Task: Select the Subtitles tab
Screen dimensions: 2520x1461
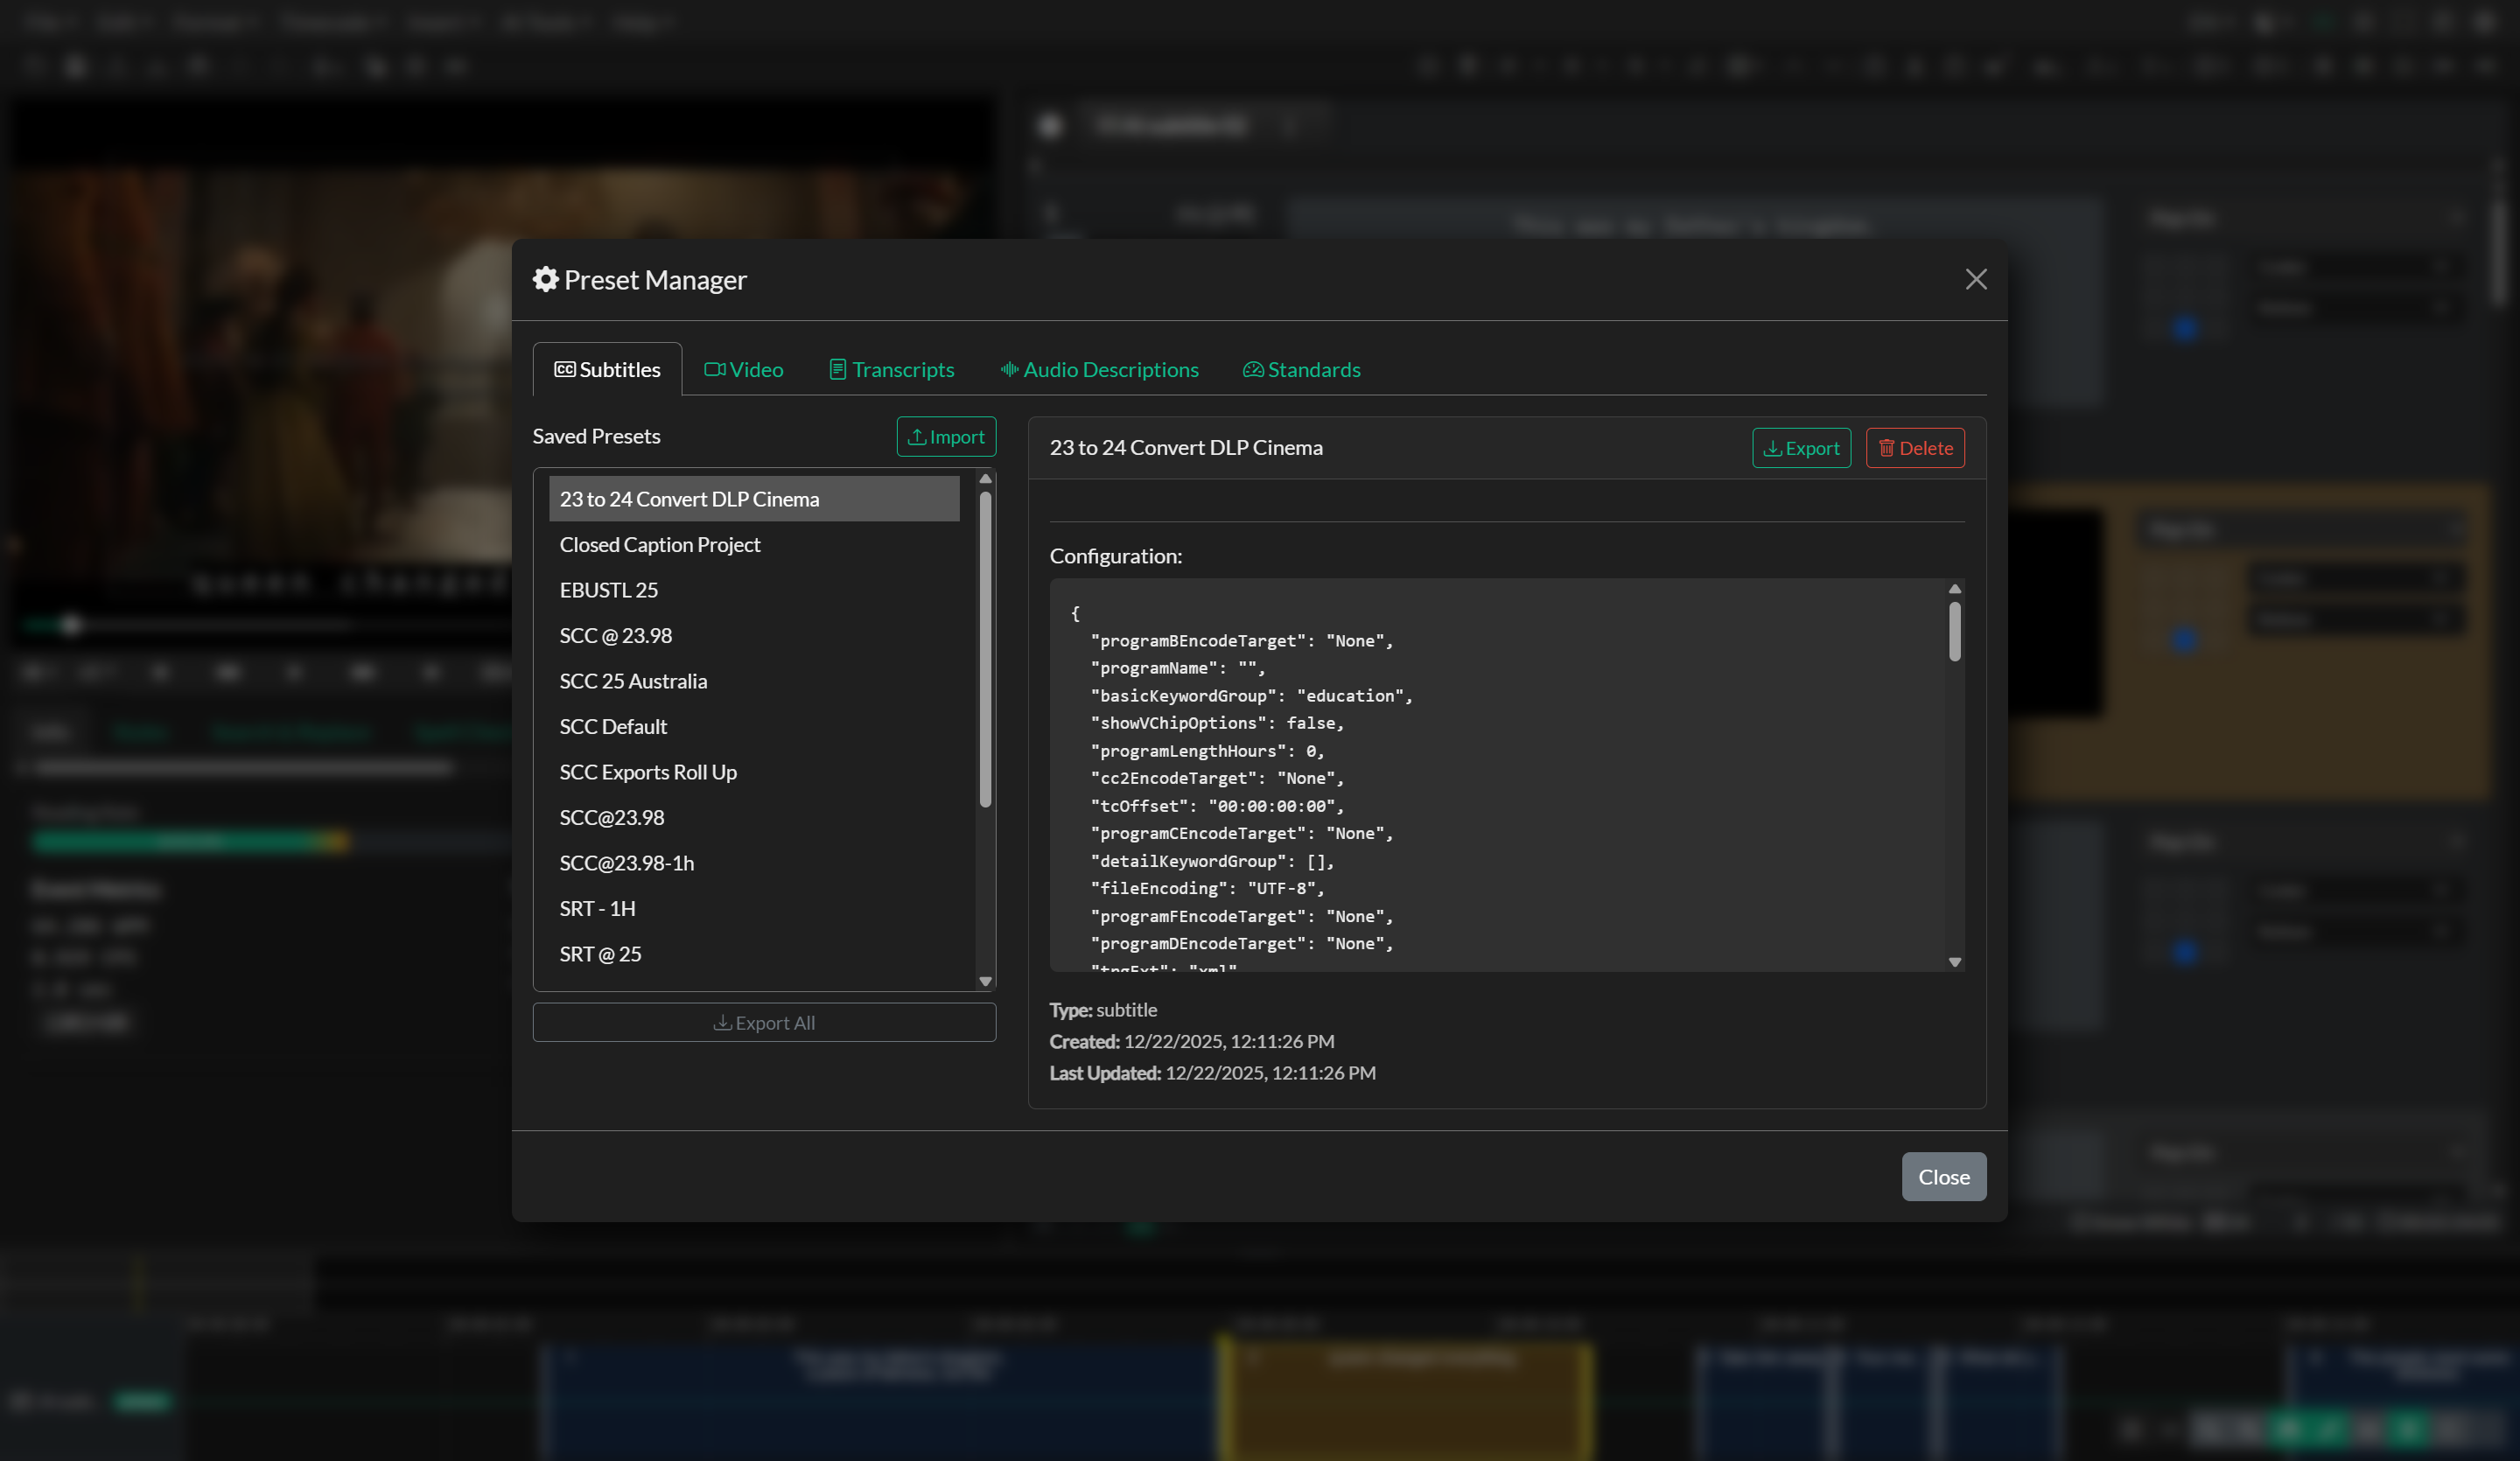Action: click(x=607, y=369)
